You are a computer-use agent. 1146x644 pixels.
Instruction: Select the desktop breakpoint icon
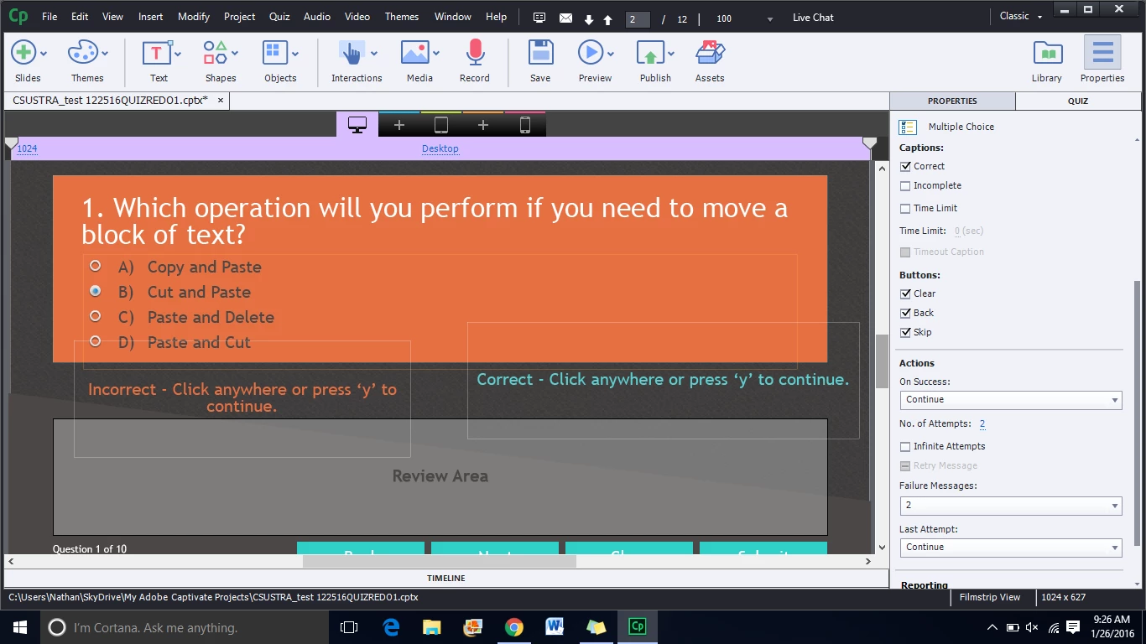tap(357, 125)
